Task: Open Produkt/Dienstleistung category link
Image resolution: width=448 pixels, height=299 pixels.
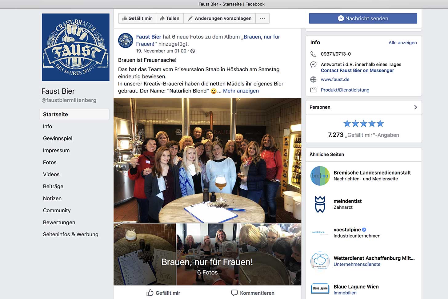Action: tap(345, 90)
